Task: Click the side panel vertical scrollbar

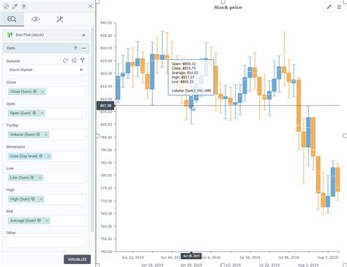Action: 92,129
